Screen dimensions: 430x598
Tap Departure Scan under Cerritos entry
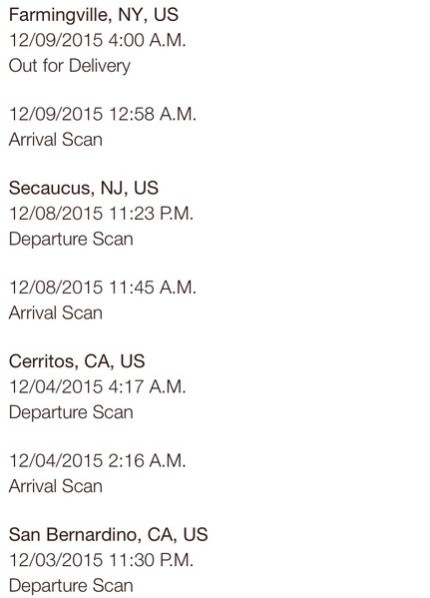tap(71, 412)
